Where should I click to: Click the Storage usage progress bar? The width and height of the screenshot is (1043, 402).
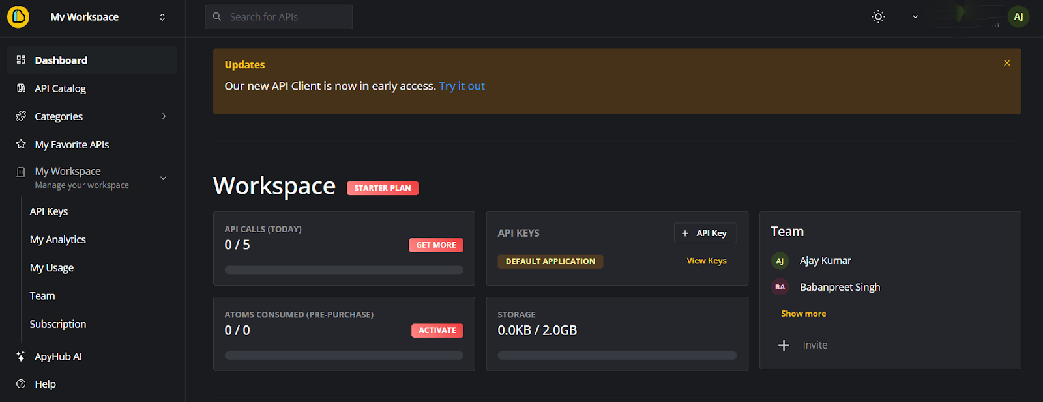click(617, 355)
